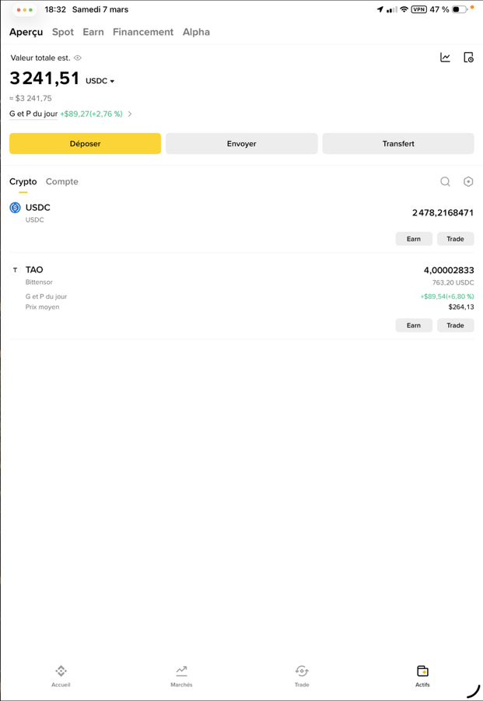Click the TAO coin icon
The height and width of the screenshot is (701, 483).
[16, 270]
